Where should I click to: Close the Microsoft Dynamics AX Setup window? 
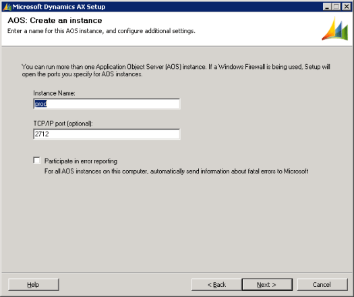click(347, 7)
